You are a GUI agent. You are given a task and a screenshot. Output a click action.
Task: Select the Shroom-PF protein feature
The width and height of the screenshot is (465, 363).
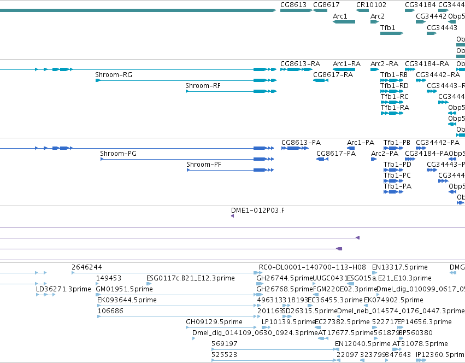230,170
